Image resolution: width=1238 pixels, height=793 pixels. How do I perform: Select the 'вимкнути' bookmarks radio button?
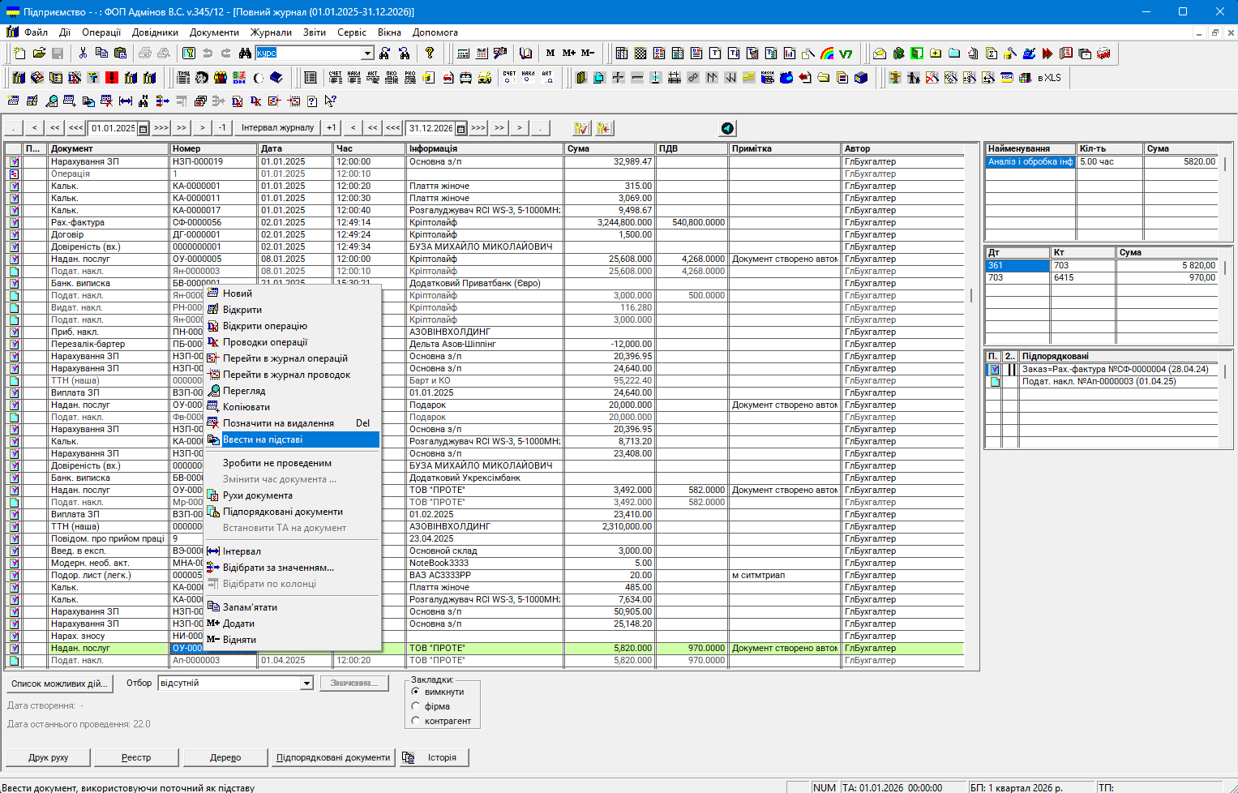pyautogui.click(x=416, y=692)
